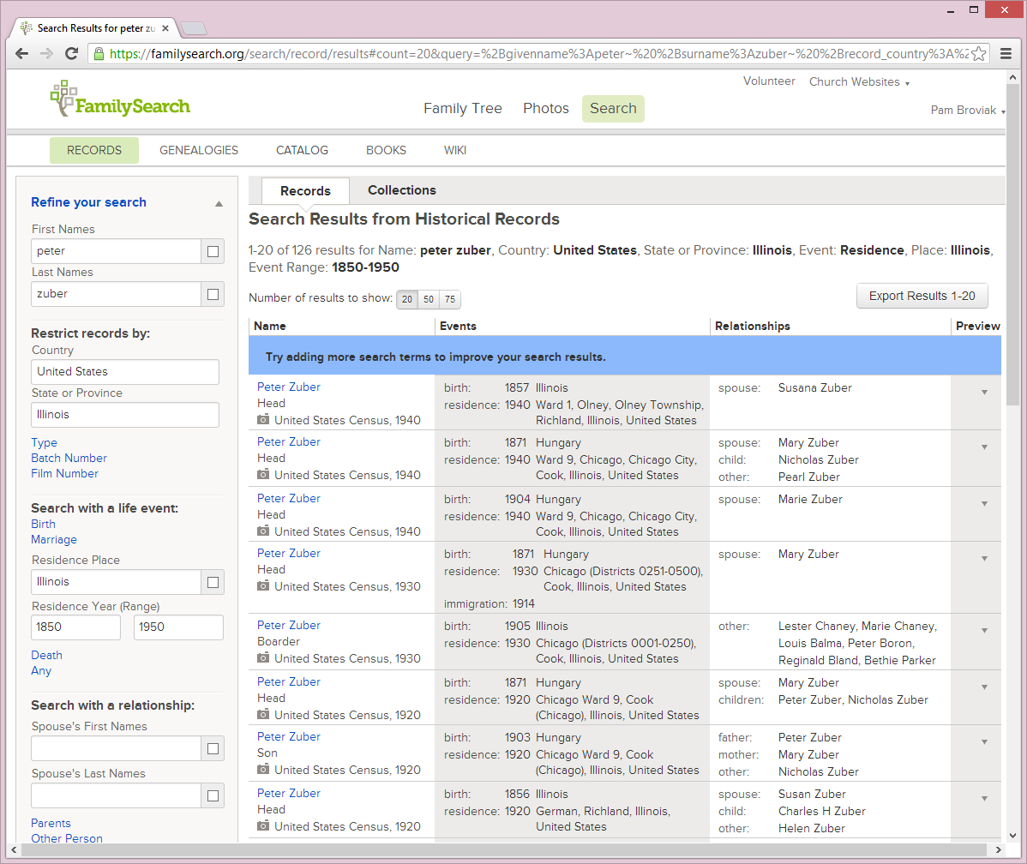Image resolution: width=1027 pixels, height=864 pixels.
Task: Open the Photos menu item
Action: [x=545, y=108]
